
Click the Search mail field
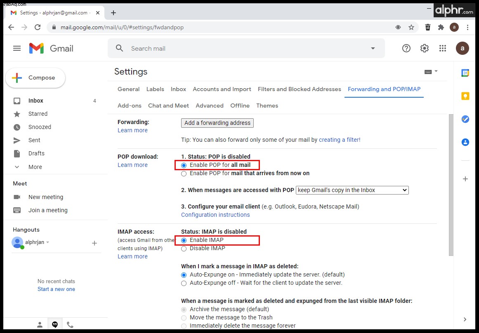(x=246, y=48)
